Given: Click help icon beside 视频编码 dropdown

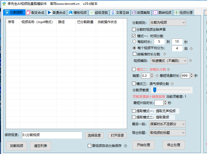Looking at the screenshot, I should [x=190, y=61].
